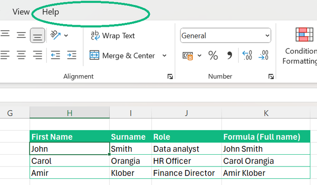Select the First Name header cell

pos(70,137)
